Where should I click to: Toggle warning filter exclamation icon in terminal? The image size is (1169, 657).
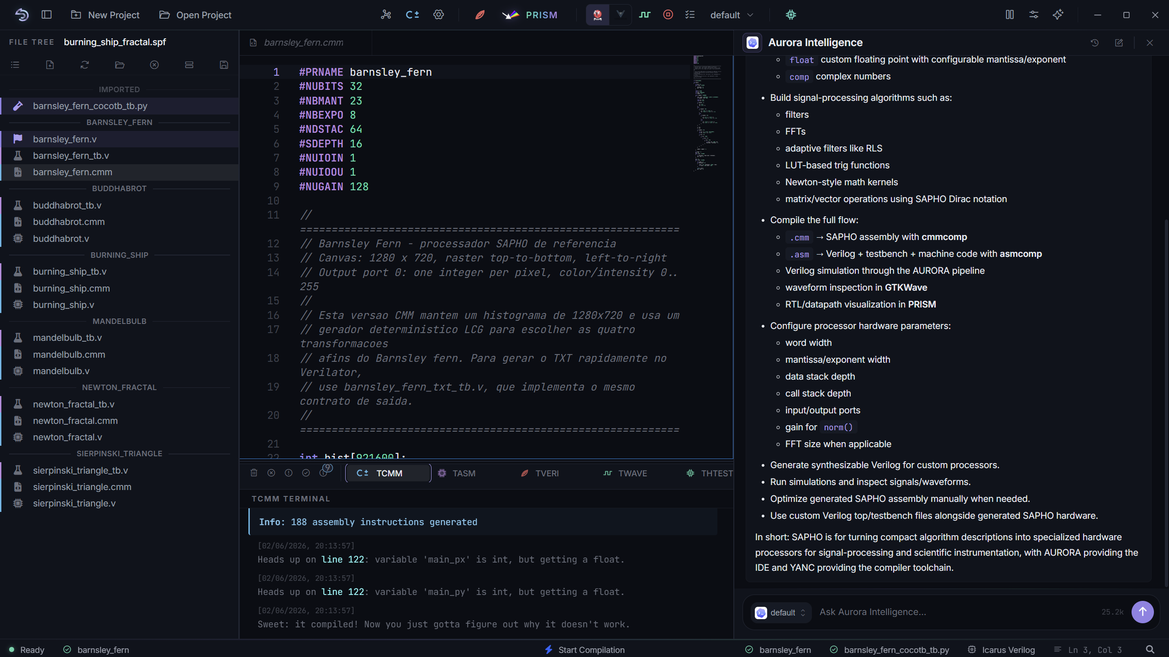click(x=289, y=473)
